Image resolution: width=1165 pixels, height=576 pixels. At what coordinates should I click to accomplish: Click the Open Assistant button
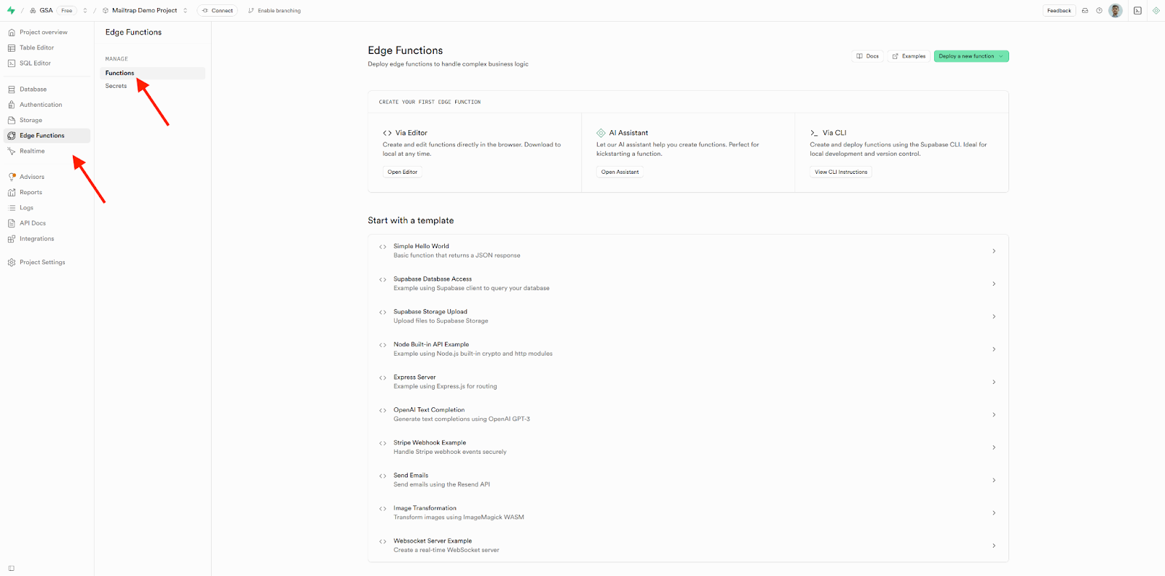620,172
